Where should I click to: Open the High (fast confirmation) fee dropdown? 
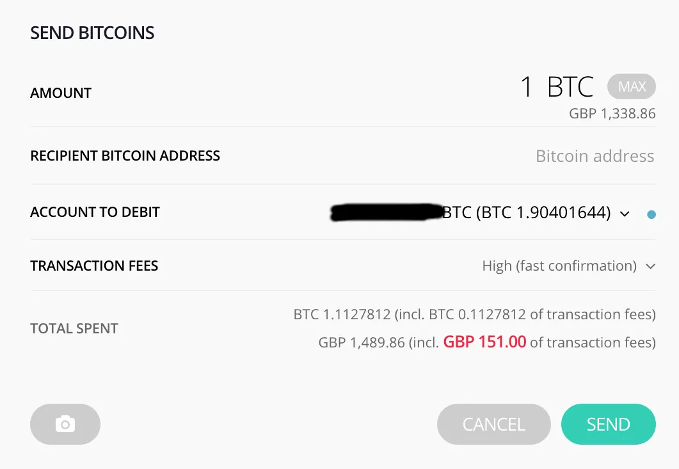pos(559,266)
